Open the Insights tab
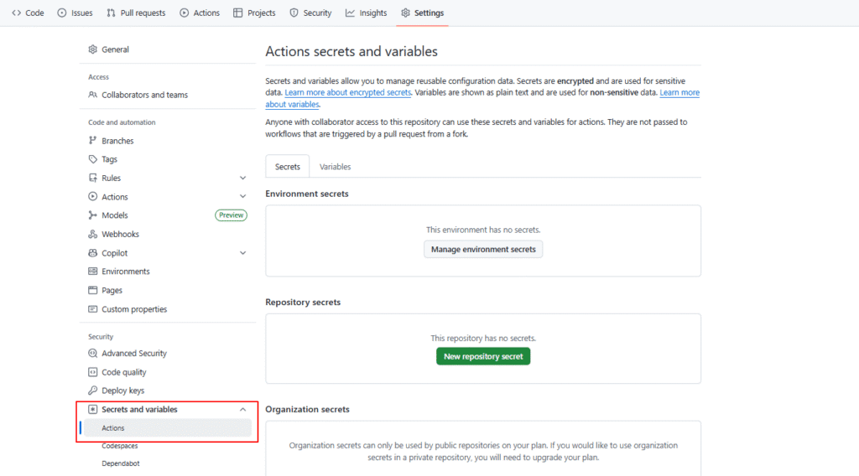Image resolution: width=859 pixels, height=476 pixels. (366, 13)
